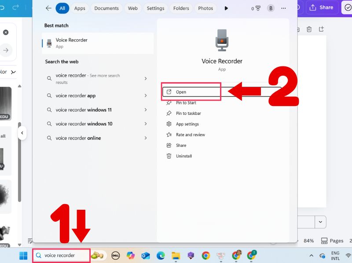Open the B account profile button
This screenshot has height=263, width=352.
271,8
